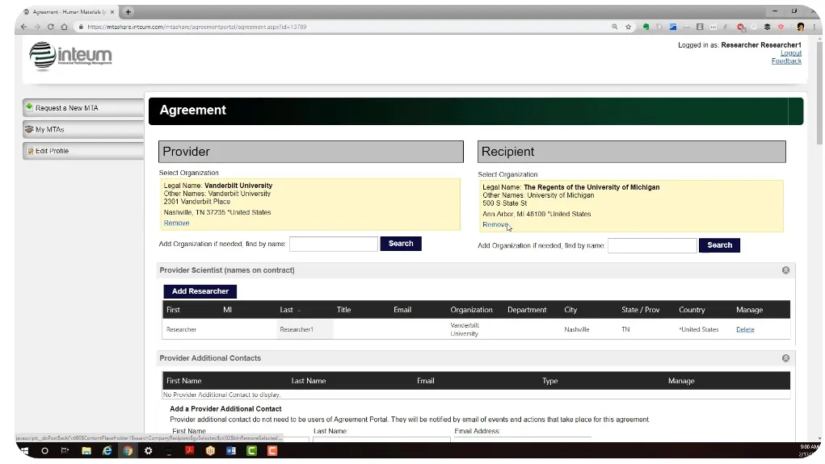Click the red blocked extension icon
This screenshot has height=464, width=825.
point(741,27)
